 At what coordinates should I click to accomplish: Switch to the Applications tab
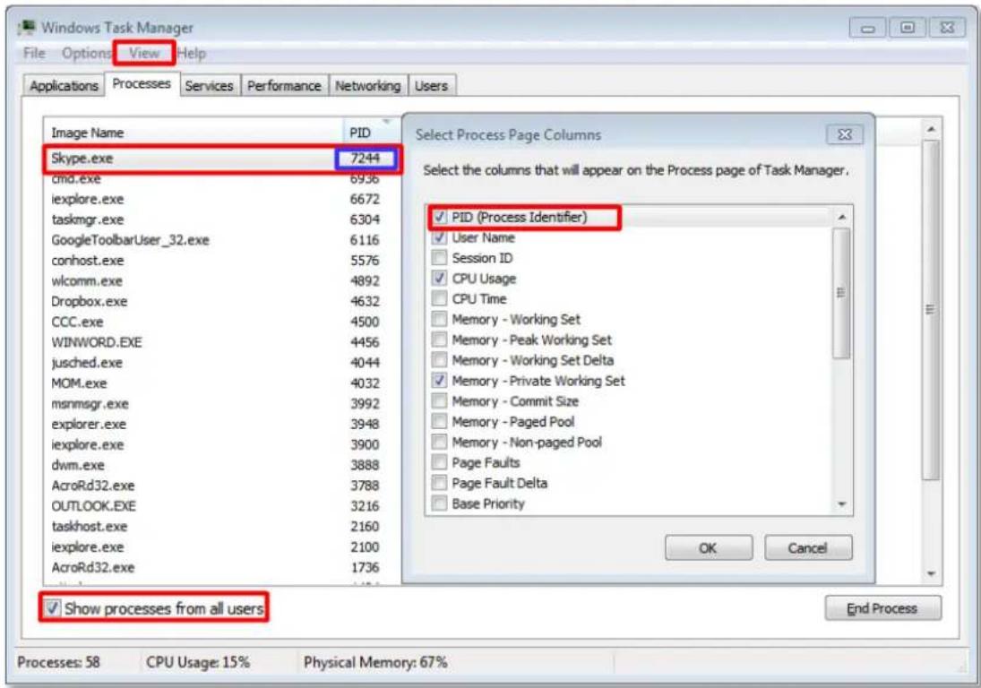coord(64,86)
